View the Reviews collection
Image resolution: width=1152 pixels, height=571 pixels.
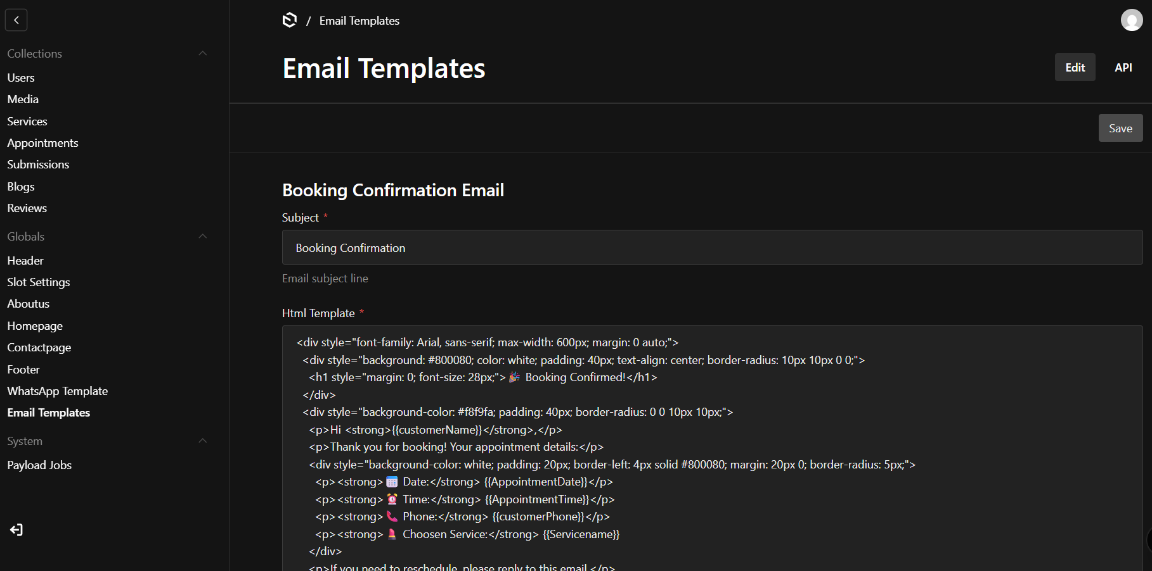(x=27, y=208)
